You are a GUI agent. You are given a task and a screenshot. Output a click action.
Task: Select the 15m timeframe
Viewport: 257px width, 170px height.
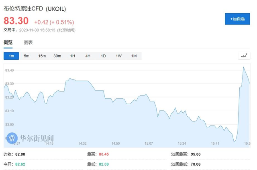click(42, 56)
